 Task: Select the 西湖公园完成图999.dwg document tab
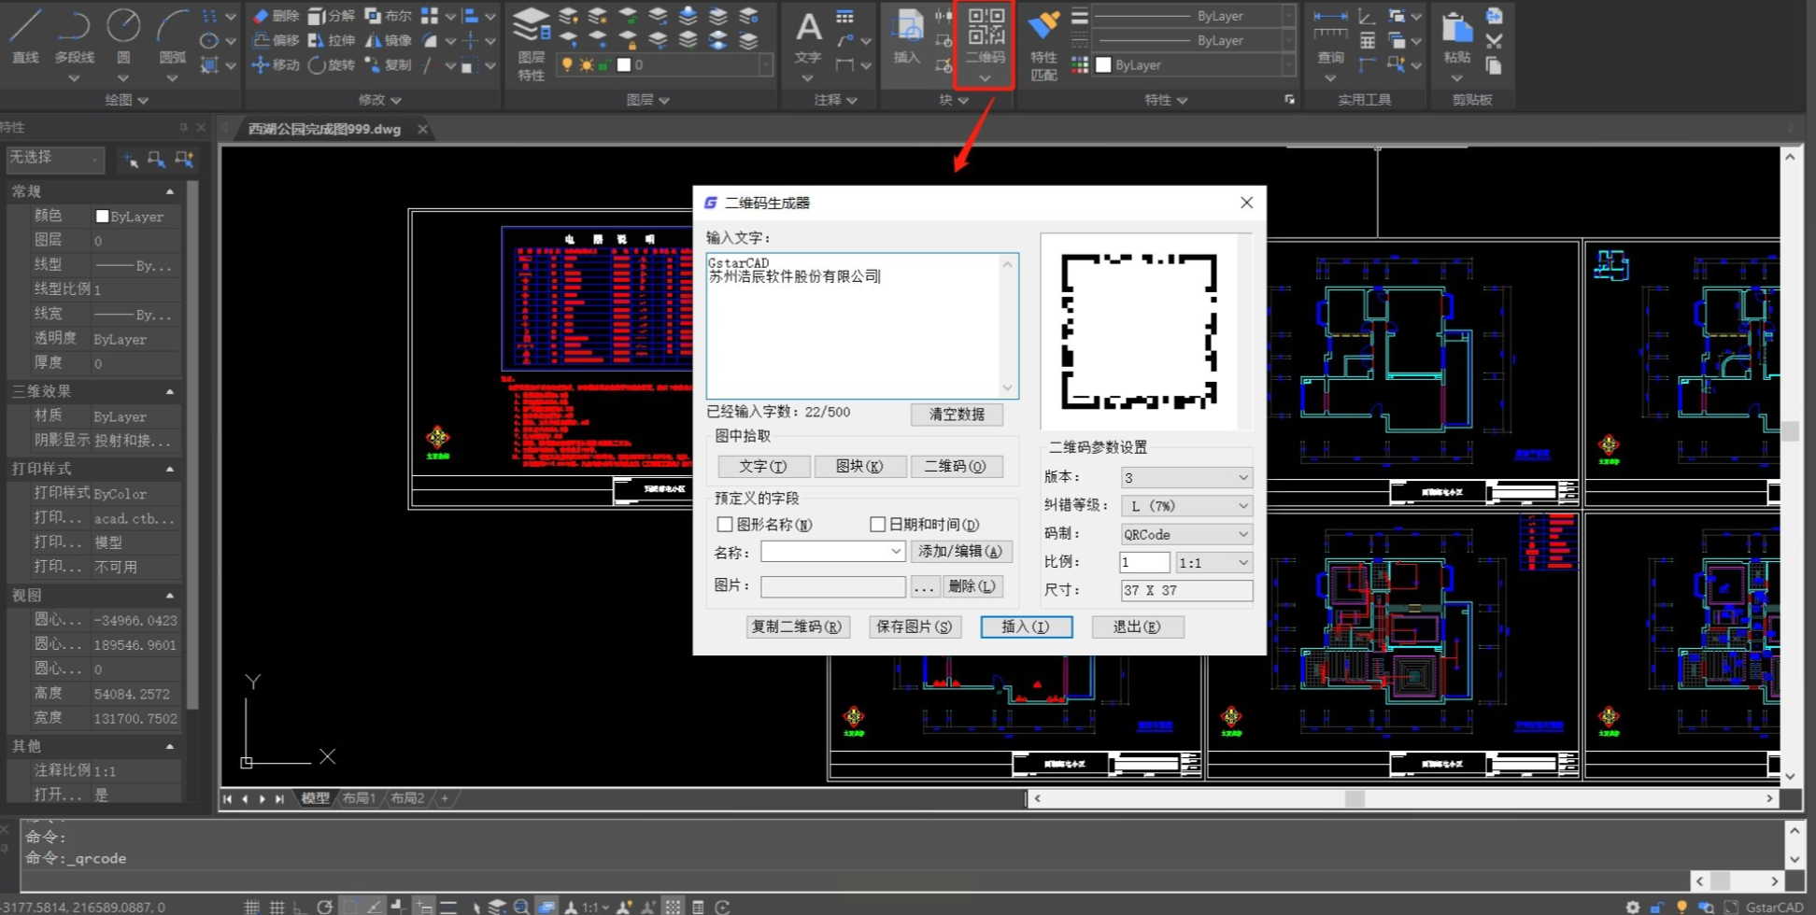pyautogui.click(x=324, y=129)
